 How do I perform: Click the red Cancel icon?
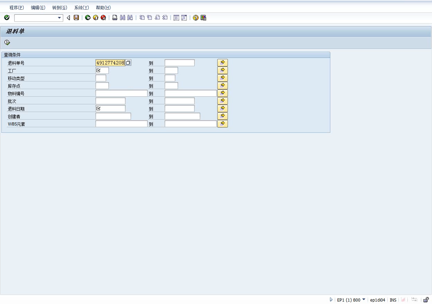click(x=103, y=18)
